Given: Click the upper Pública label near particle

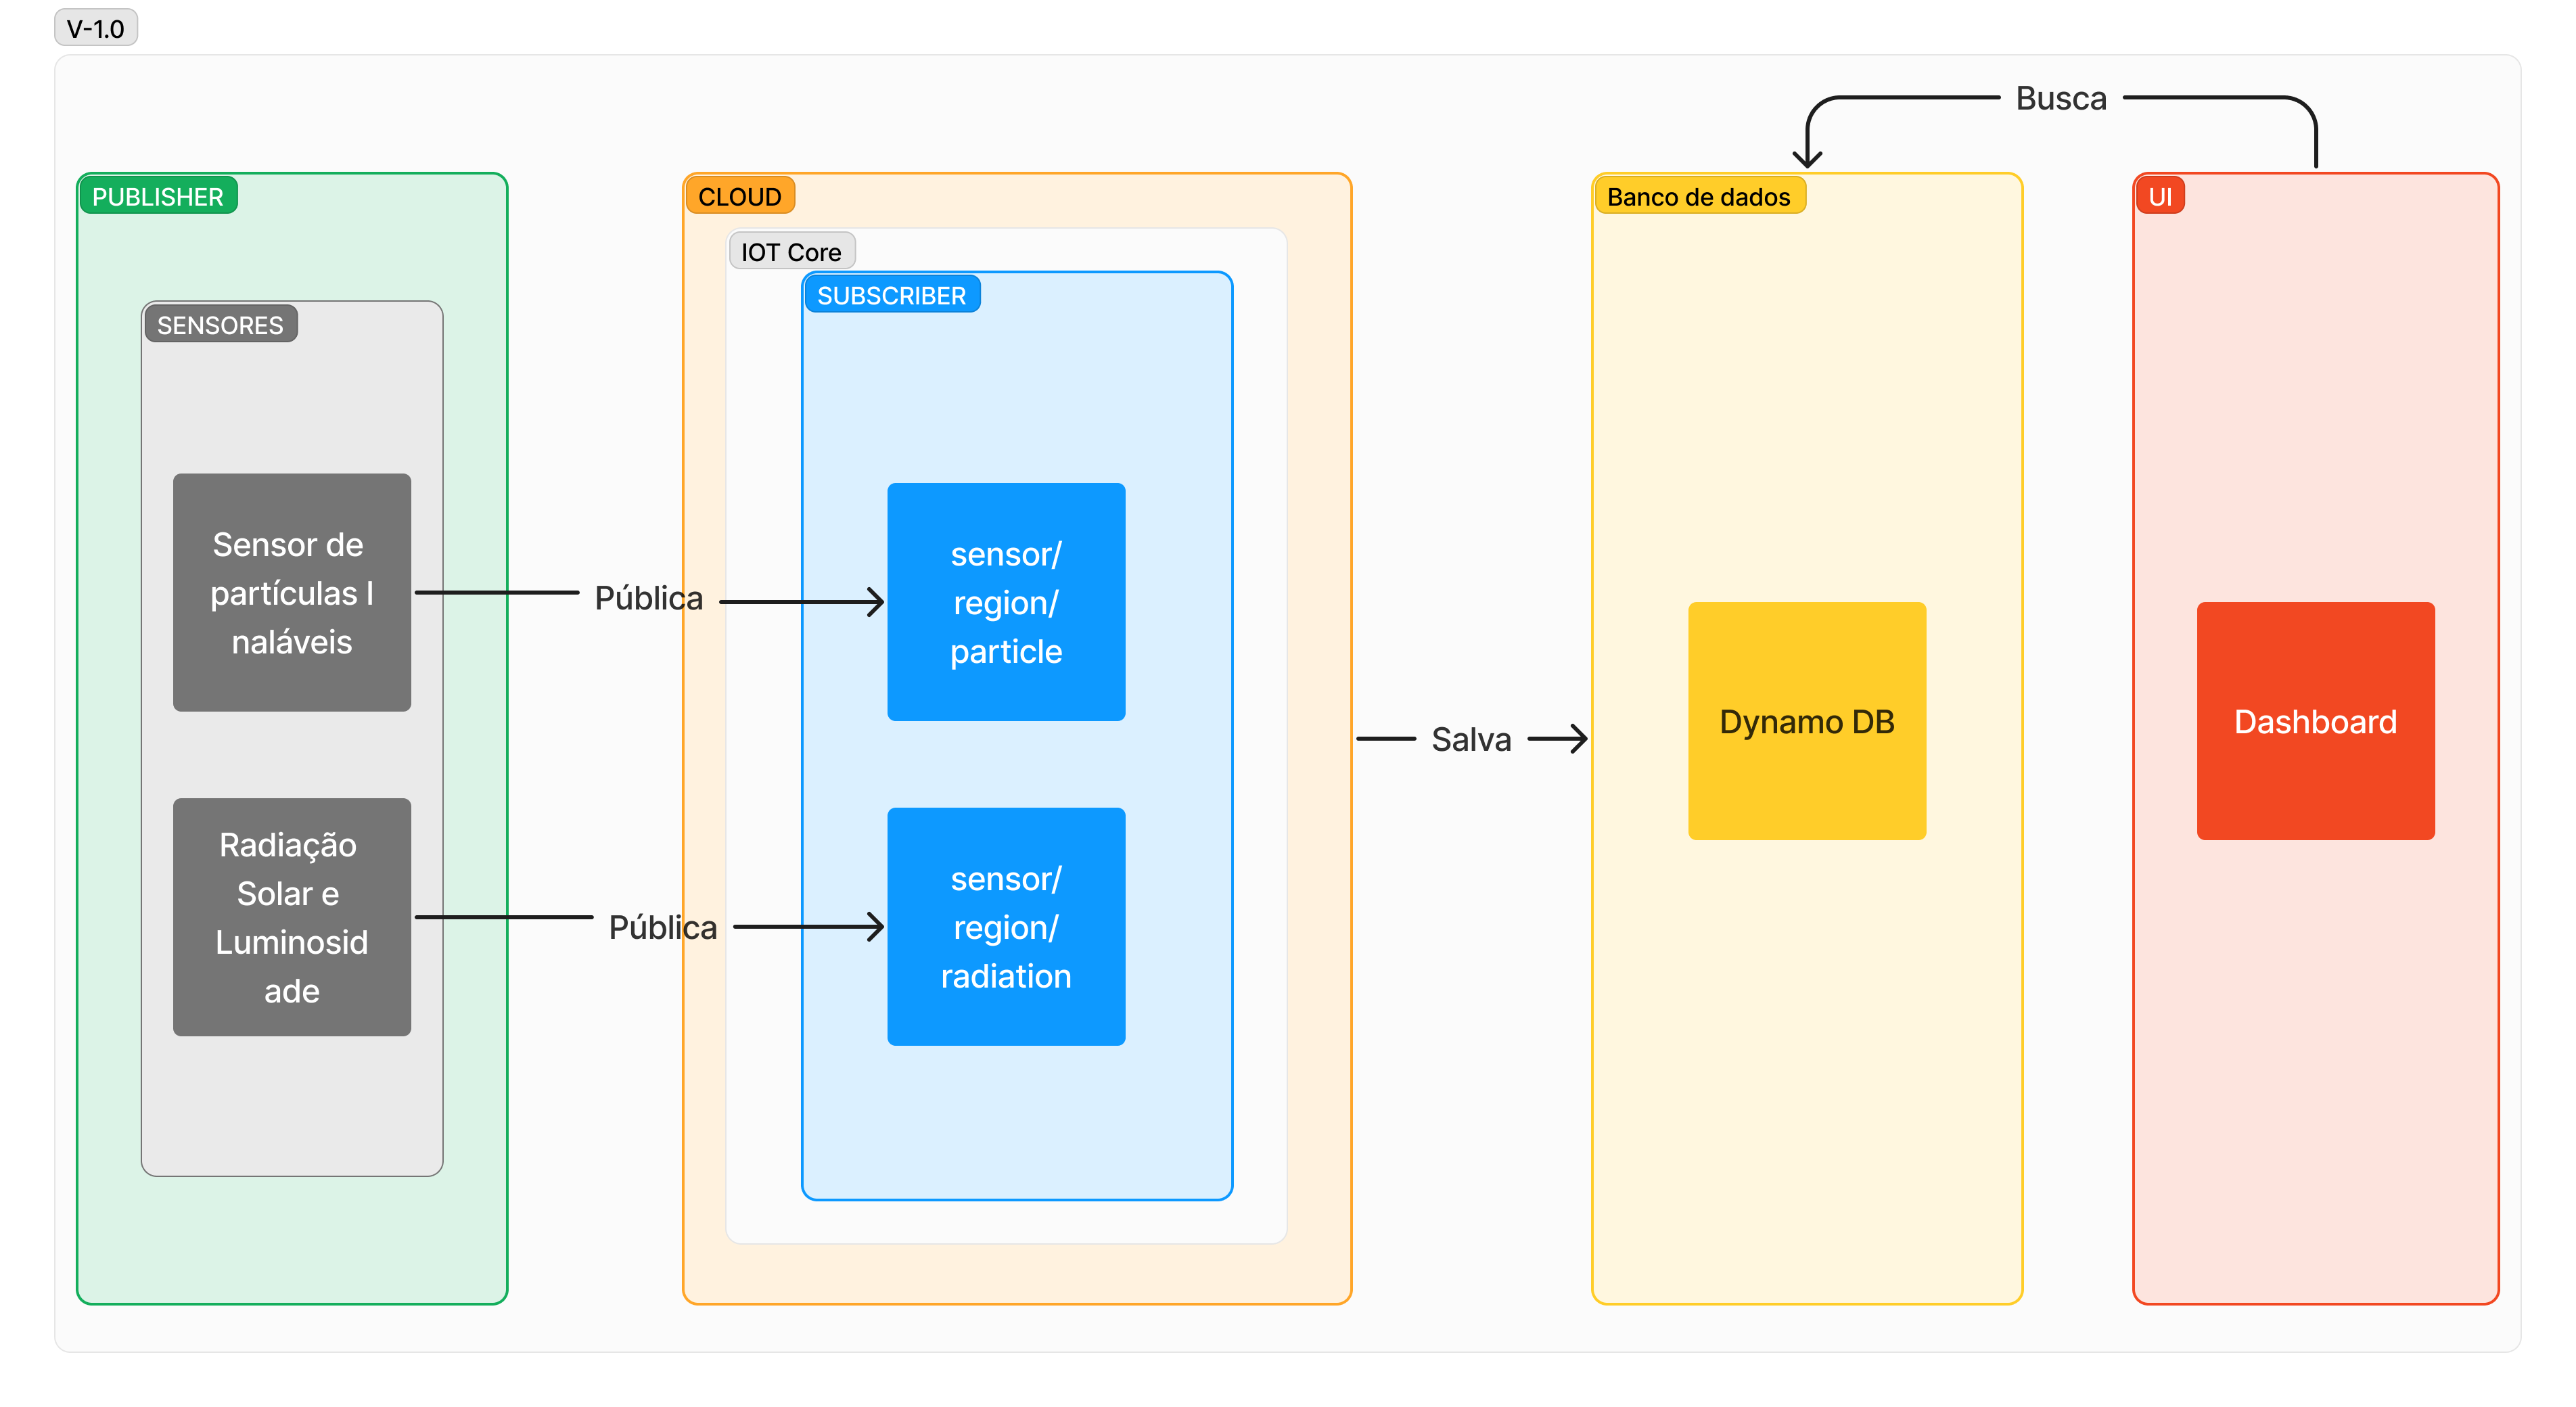Looking at the screenshot, I should point(648,598).
